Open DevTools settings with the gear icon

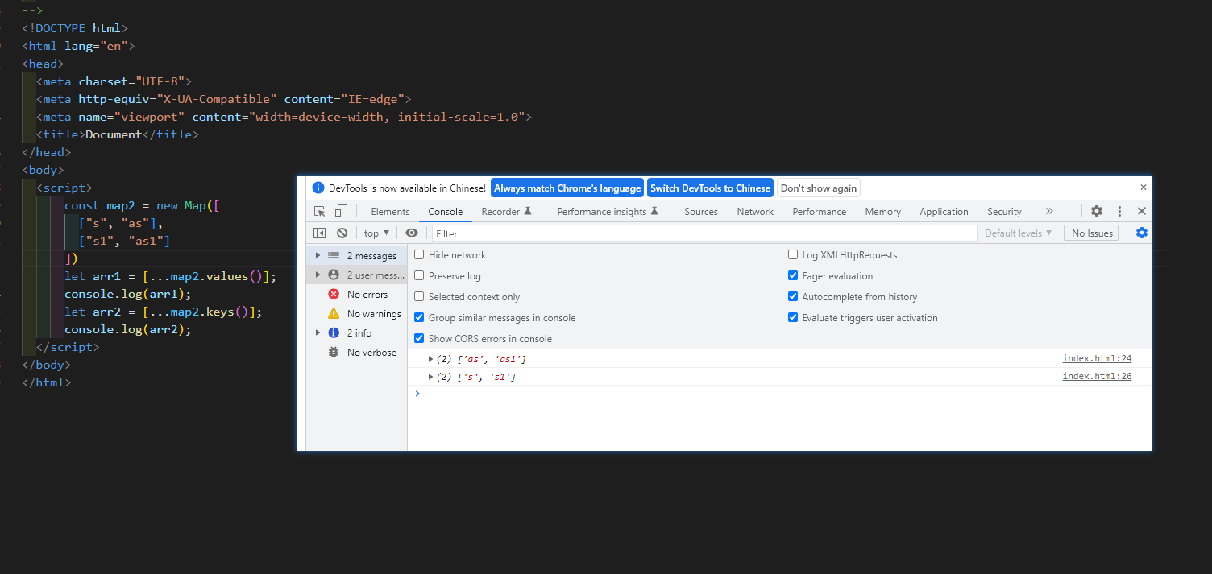[x=1097, y=211]
